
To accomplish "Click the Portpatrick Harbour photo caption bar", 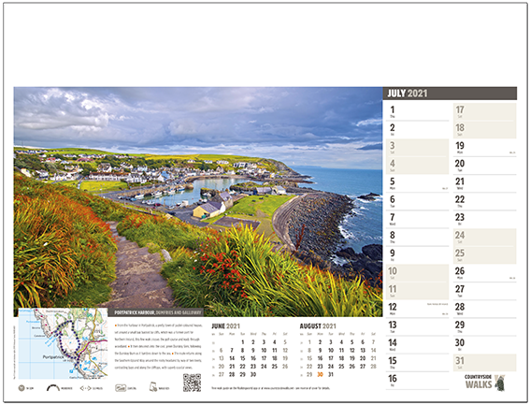I will click(x=156, y=312).
